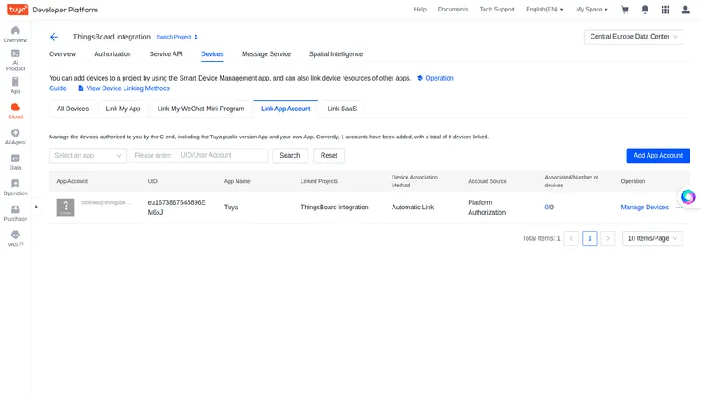Select the All Devices sub-tab
701x394 pixels.
(x=73, y=109)
